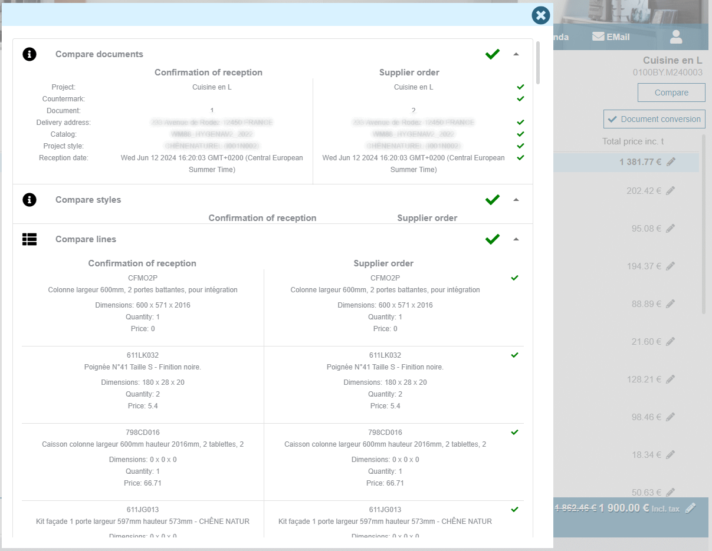The width and height of the screenshot is (712, 551).
Task: Edit the 1 900.00 € total pencil
Action: click(x=691, y=507)
